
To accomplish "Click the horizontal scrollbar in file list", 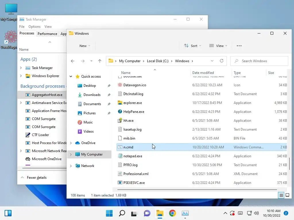I will tap(197, 190).
